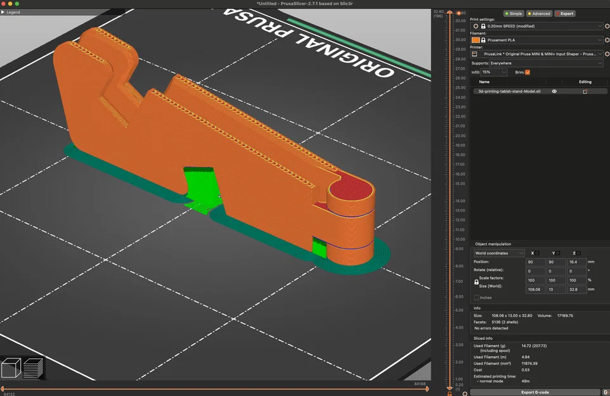
Task: Switch to Expert mode
Action: (x=565, y=13)
